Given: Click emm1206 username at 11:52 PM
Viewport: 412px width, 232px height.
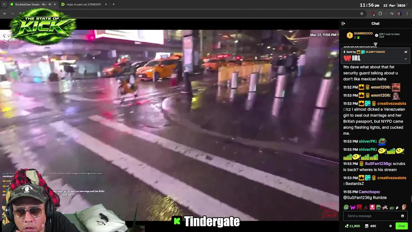Looking at the screenshot, I should coord(380,87).
